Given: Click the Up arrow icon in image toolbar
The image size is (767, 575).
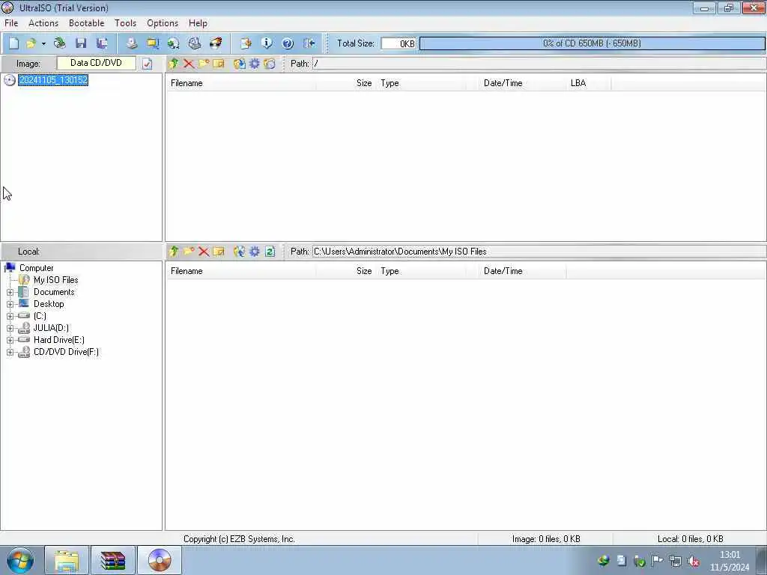Looking at the screenshot, I should [174, 64].
